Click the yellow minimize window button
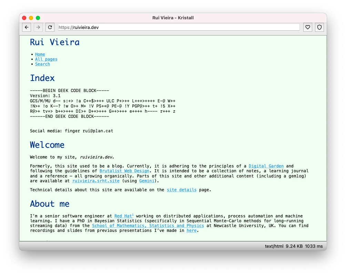Image resolution: width=346 pixels, height=276 pixels. tap(31, 18)
